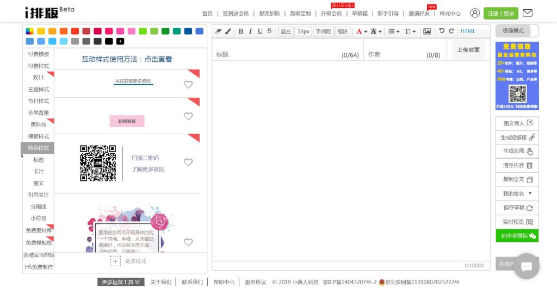Undo the last edit
Image resolution: width=557 pixels, height=288 pixels.
tap(442, 31)
